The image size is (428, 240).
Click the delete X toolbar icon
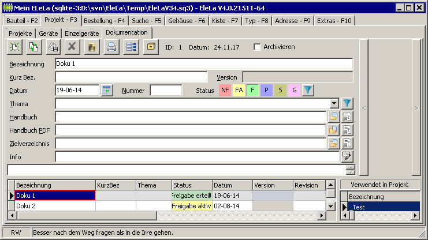pos(72,47)
